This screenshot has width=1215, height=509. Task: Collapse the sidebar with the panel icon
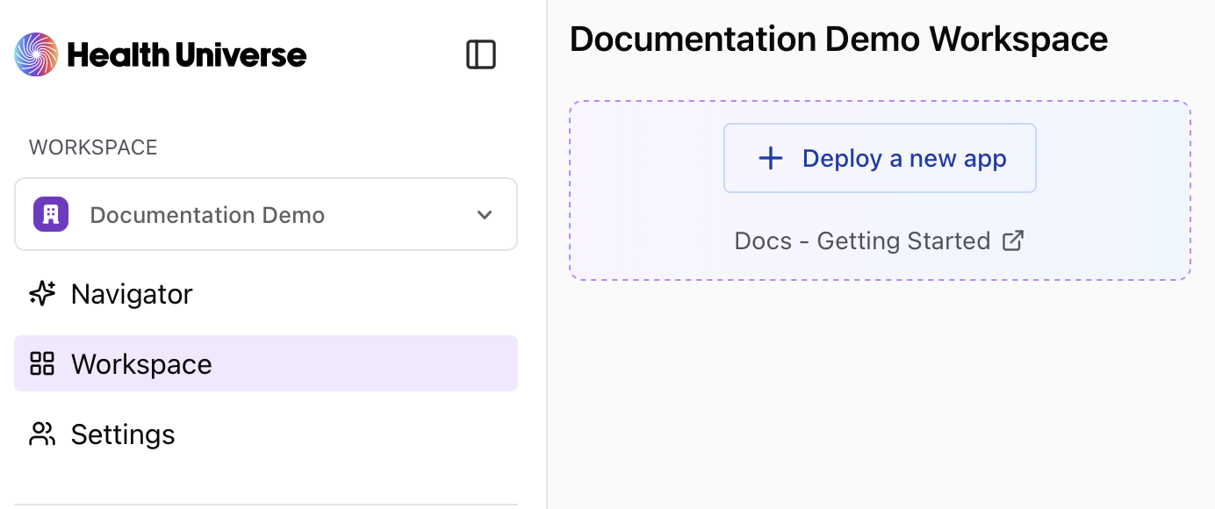481,54
